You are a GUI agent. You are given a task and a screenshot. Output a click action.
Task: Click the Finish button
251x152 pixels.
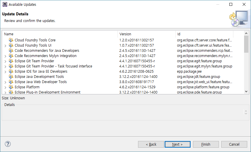(x=206, y=144)
